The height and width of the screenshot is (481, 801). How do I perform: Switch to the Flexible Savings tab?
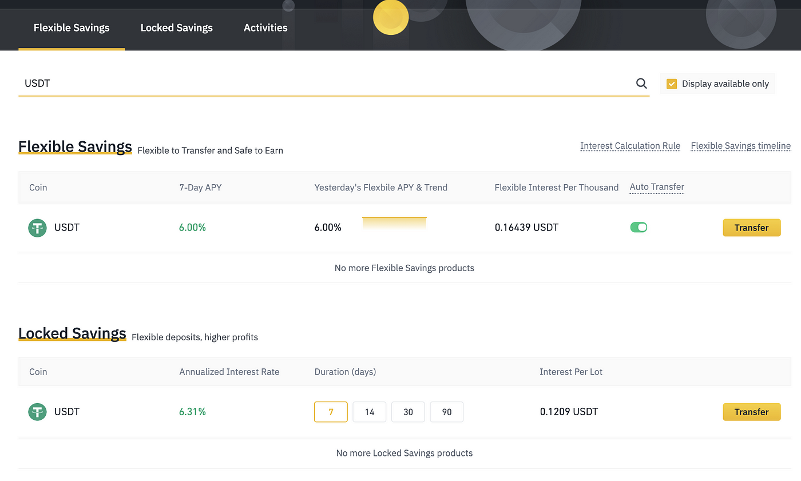72,27
